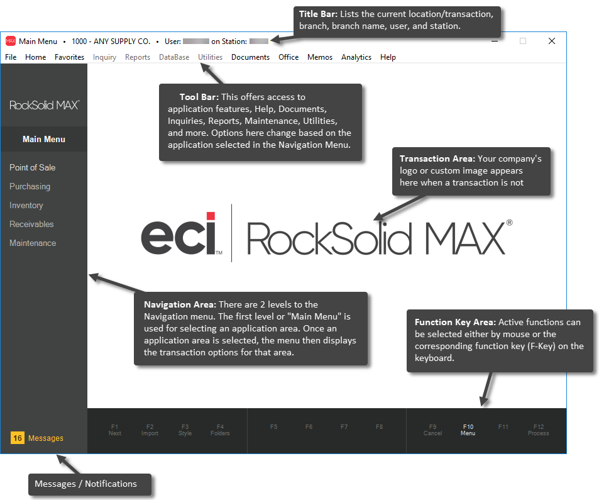Open the Office menu
This screenshot has width=599, height=500.
[x=289, y=57]
